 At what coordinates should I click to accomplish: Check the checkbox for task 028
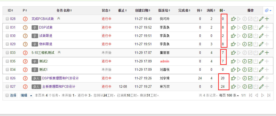pos(7,19)
